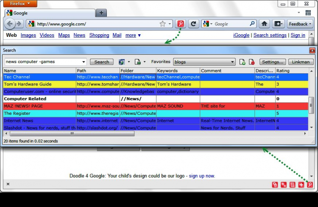Open Google Shopping link
Viewport: 318px width, 207px height.
(99, 35)
